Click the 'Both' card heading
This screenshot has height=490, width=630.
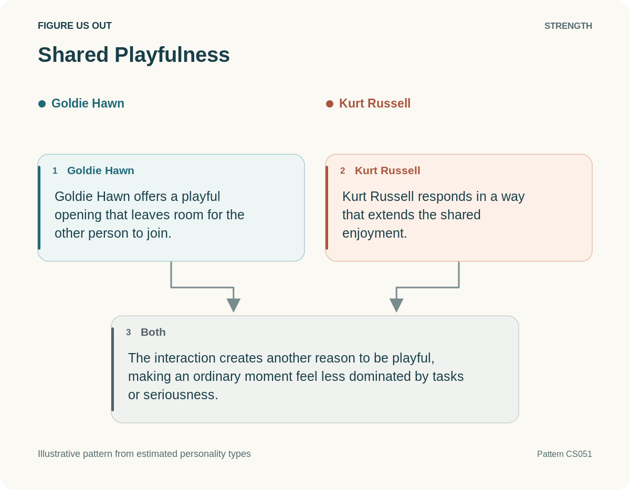pos(153,332)
